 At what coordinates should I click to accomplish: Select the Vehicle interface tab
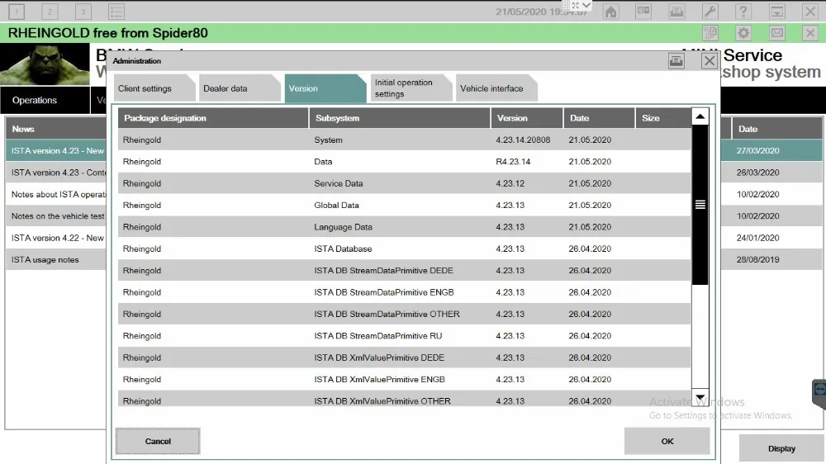(x=494, y=88)
